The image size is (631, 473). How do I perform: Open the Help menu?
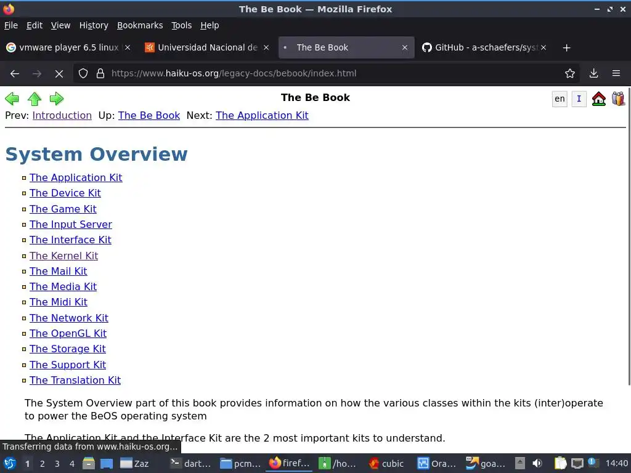coord(210,25)
